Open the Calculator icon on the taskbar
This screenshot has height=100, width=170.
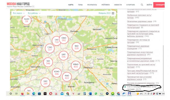[x=84, y=94]
